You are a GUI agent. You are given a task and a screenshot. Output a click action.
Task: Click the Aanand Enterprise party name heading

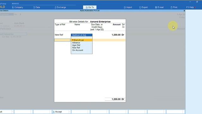(100, 22)
